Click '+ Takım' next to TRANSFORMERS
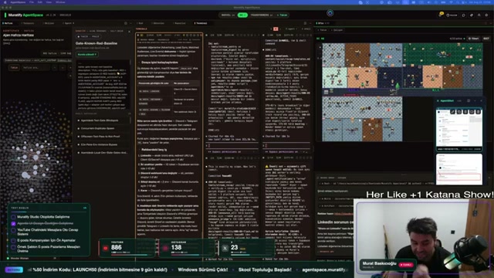The image size is (494, 278). tap(282, 15)
